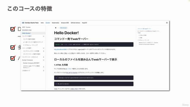
Task: Click the 1. HTML を用意 subheading
Action: pos(61,65)
